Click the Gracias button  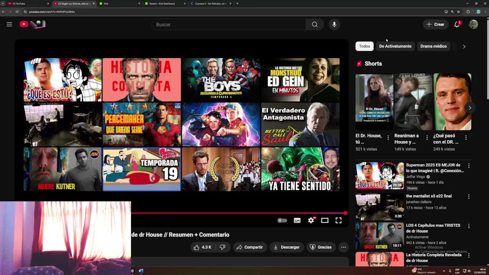pos(321,247)
